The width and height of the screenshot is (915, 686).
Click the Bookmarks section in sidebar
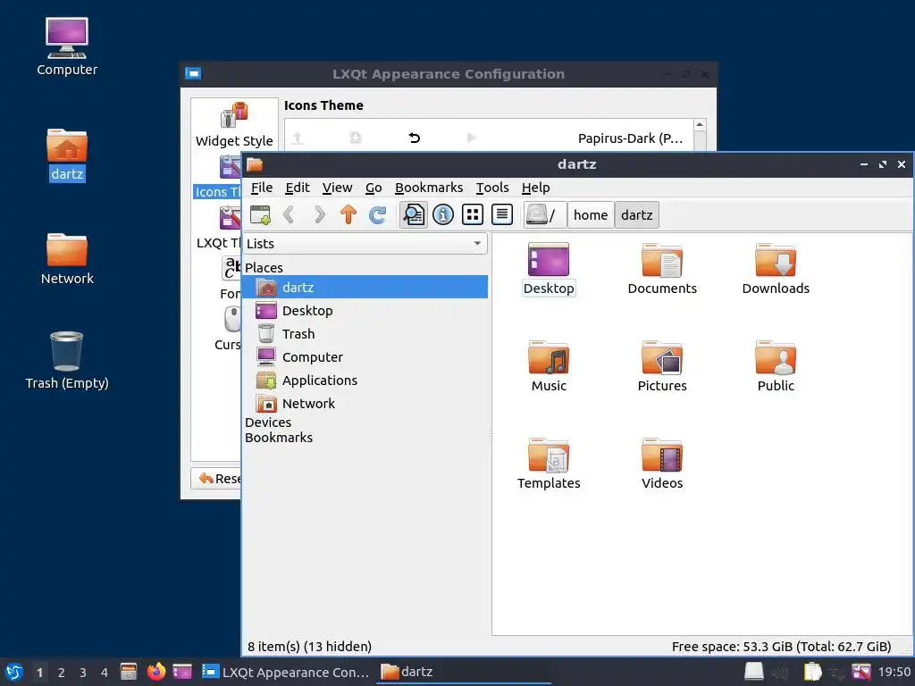click(279, 438)
